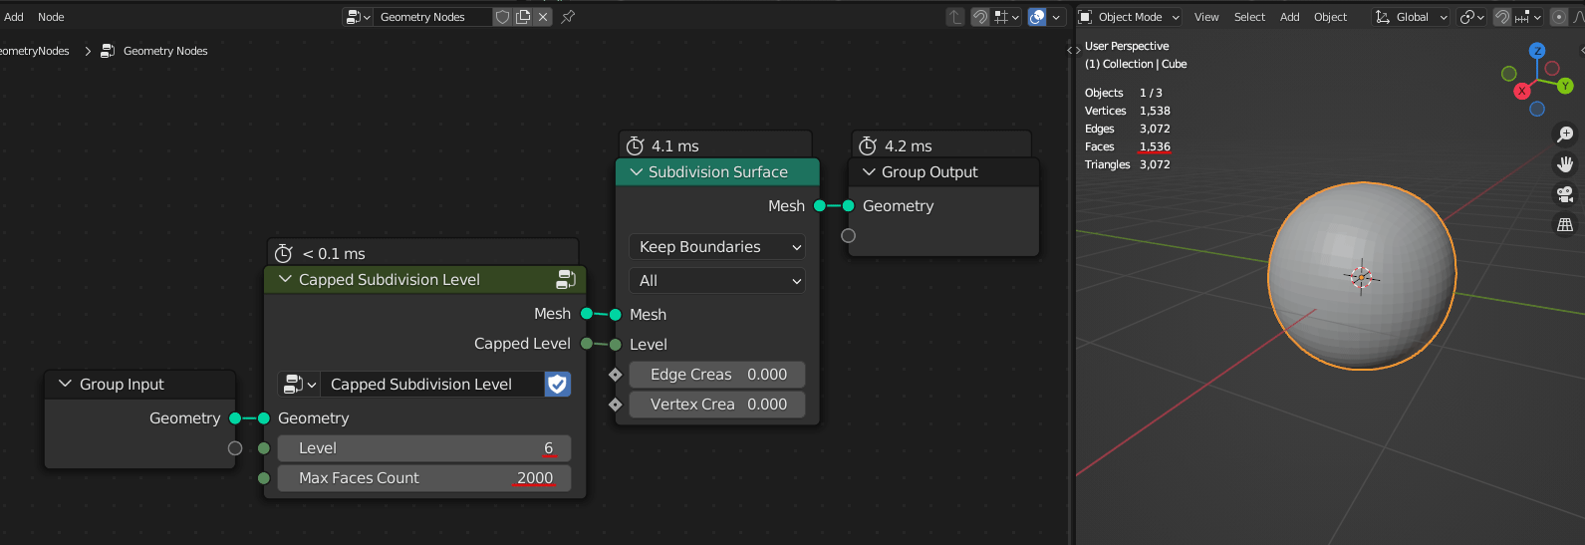The image size is (1585, 545).
Task: Click the Z axis on navigation gizmo
Action: (1537, 51)
